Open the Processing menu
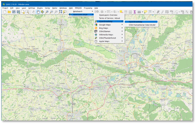 pos(88,8)
